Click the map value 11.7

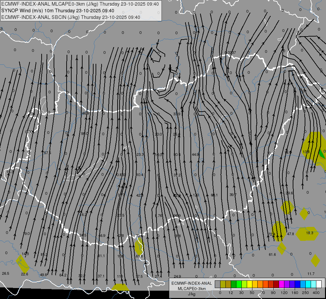coord(311,274)
